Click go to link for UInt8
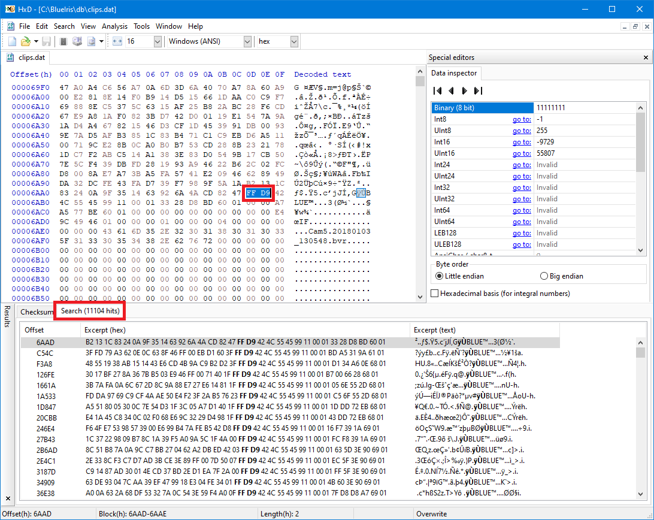The image size is (654, 520). pos(522,131)
